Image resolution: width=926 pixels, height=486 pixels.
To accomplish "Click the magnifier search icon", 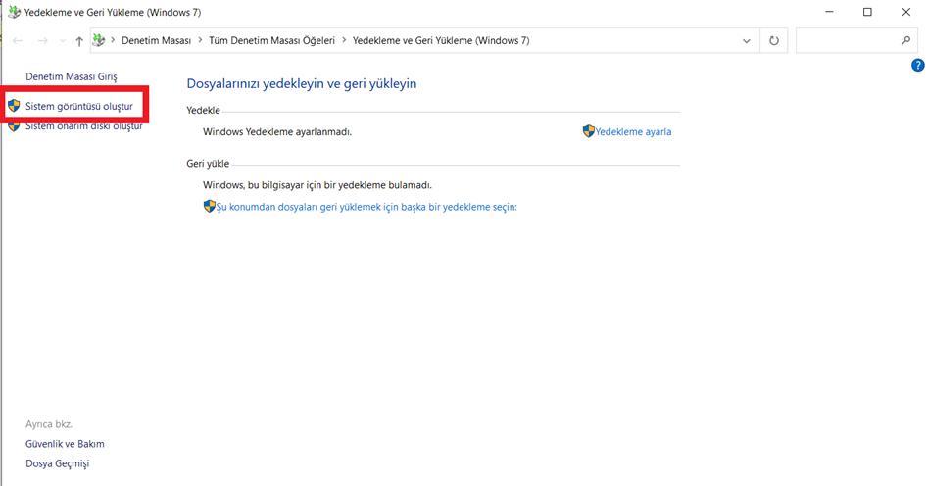I will pos(906,40).
